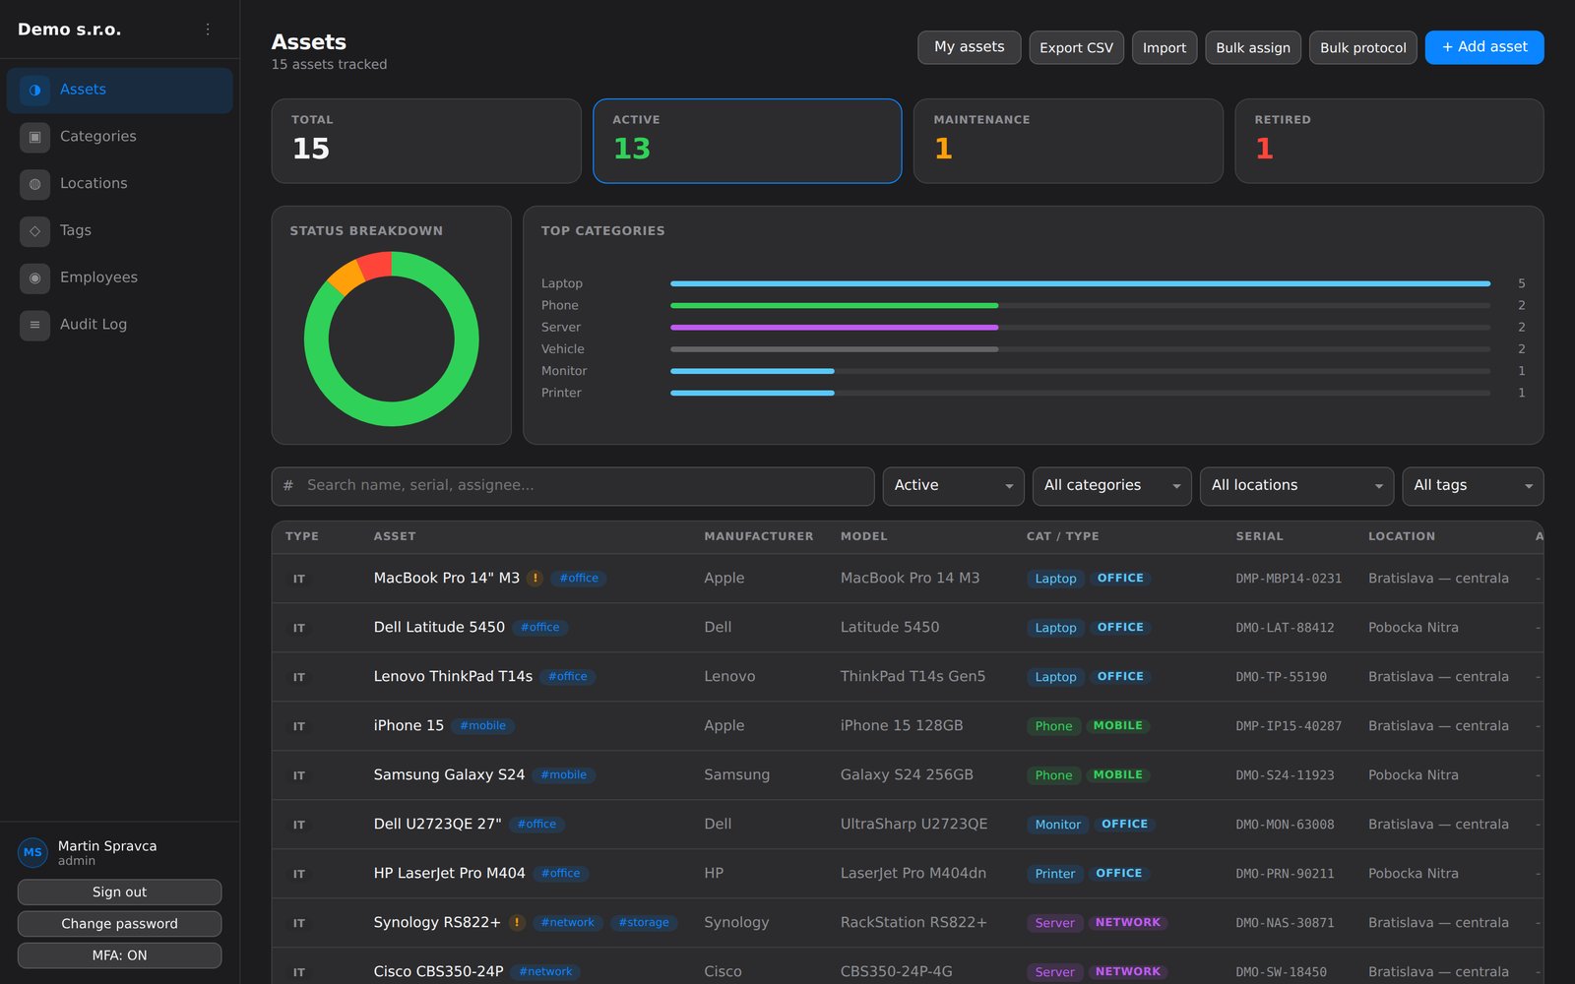Open the Demo s.r.o. three-dot menu

coord(208,30)
